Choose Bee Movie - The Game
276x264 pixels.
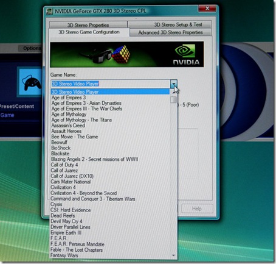(x=110, y=137)
